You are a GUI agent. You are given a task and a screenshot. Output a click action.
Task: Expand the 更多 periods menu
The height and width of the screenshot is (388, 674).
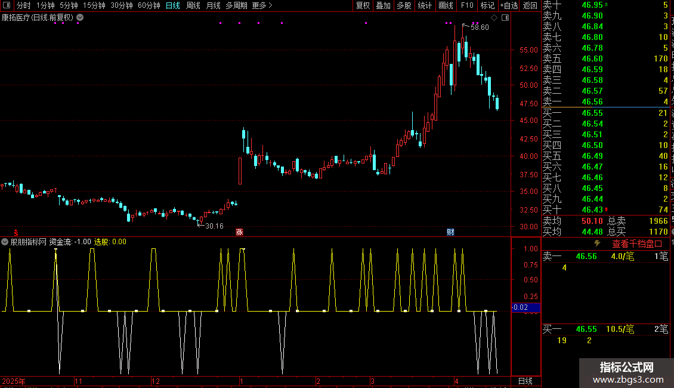tap(262, 5)
